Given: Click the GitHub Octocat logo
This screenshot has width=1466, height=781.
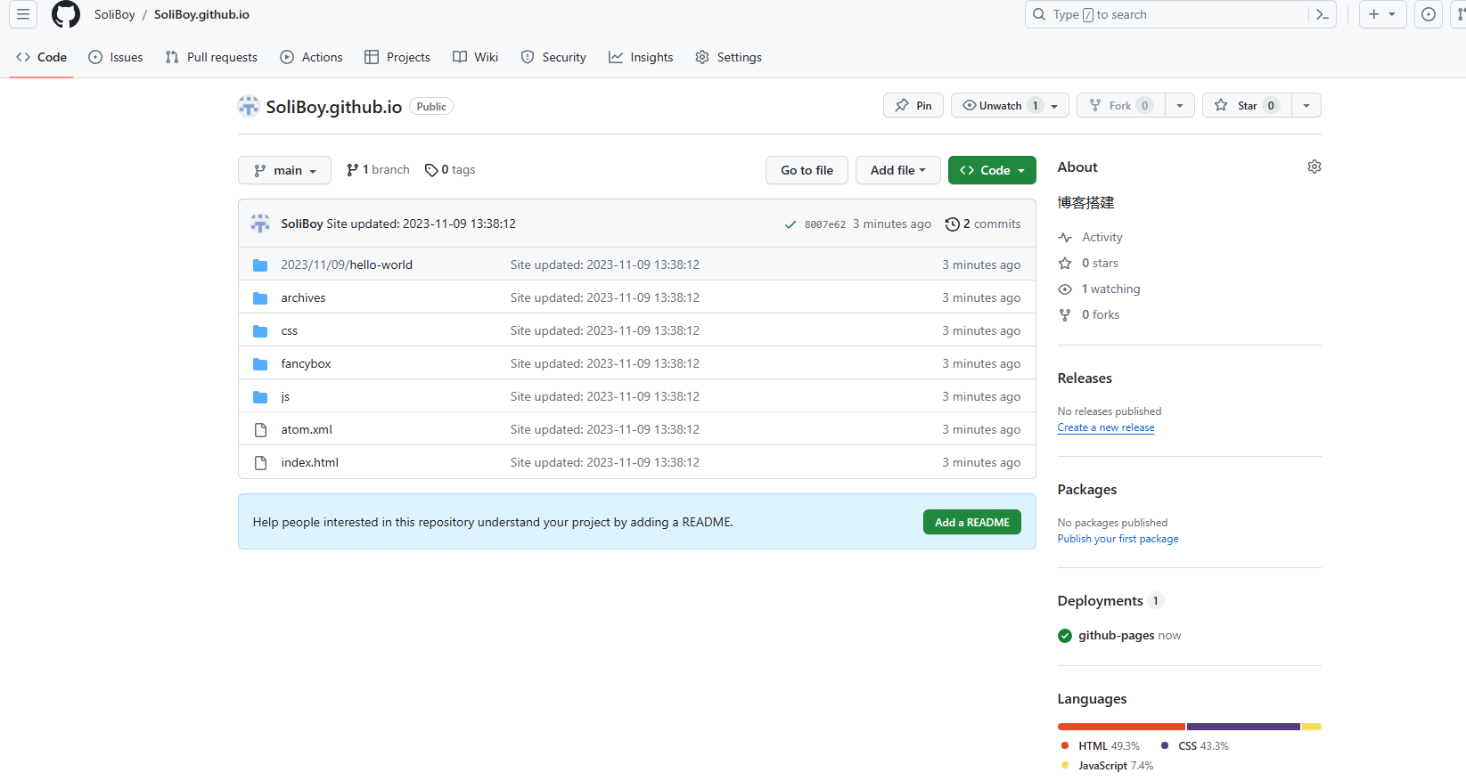Looking at the screenshot, I should tap(66, 14).
